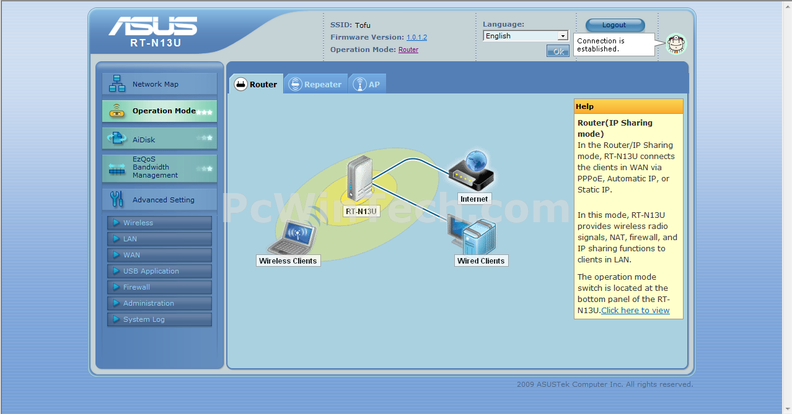Click arrow icon beside Wireless
This screenshot has width=792, height=414.
116,223
